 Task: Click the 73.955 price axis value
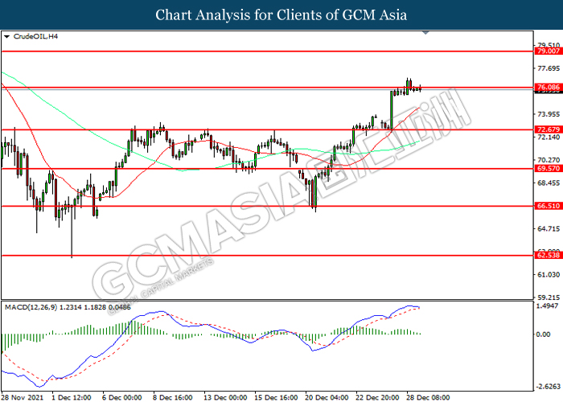tap(549, 114)
